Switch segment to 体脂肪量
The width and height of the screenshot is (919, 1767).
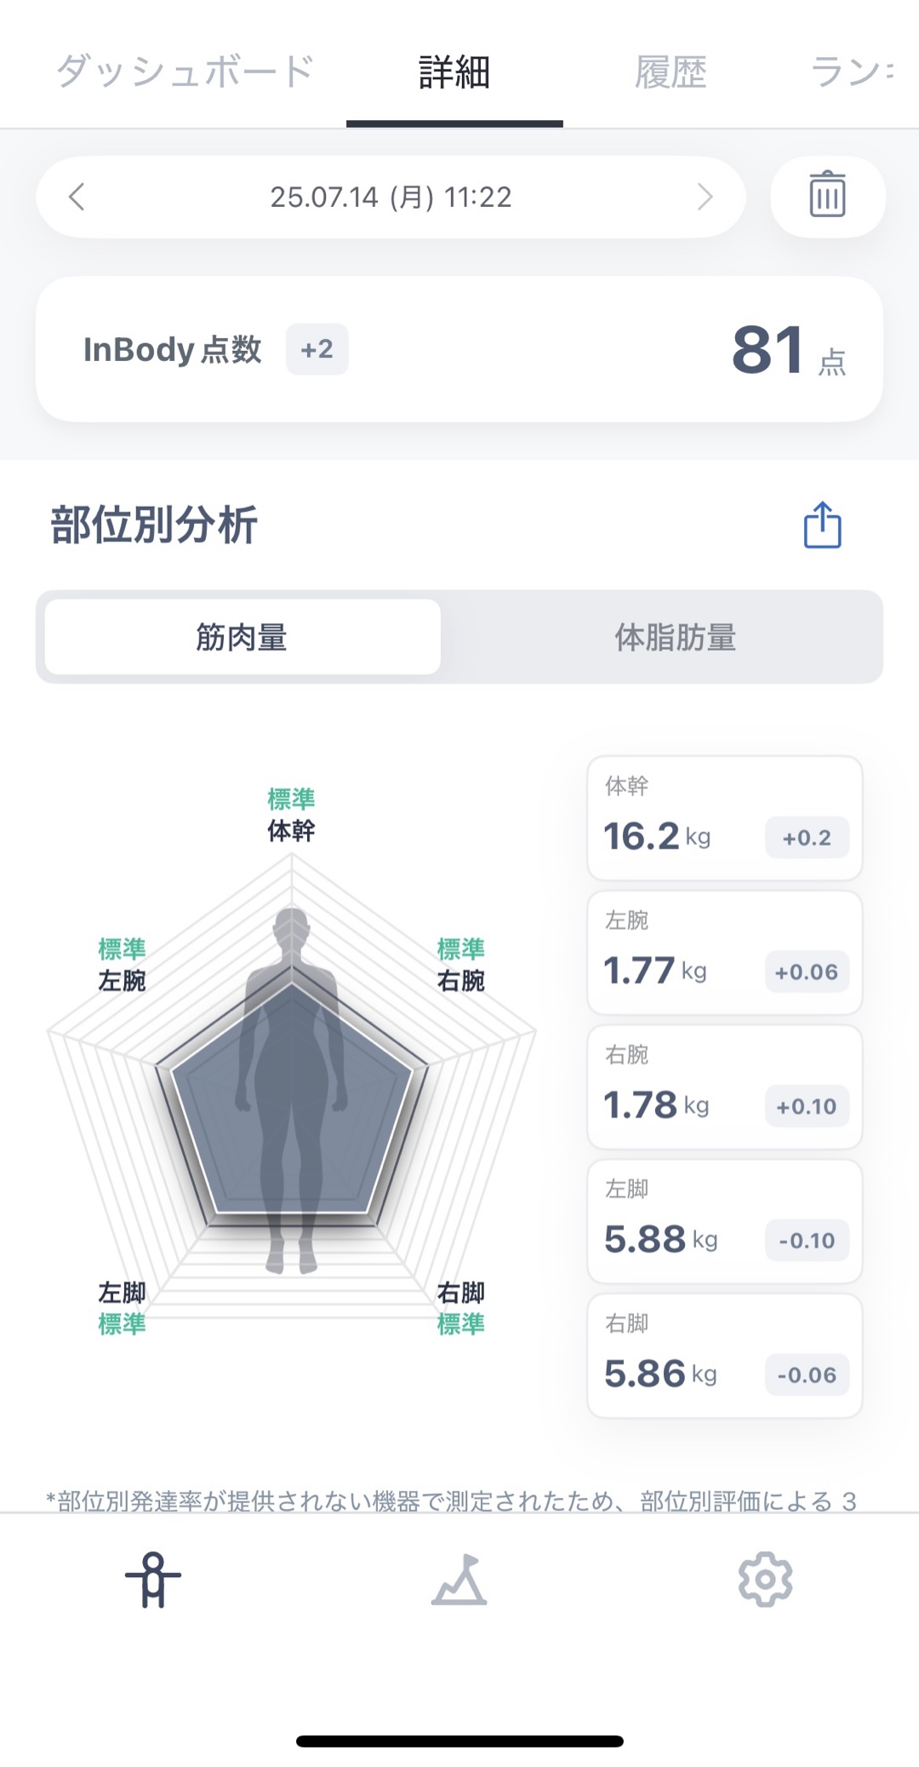coord(675,637)
